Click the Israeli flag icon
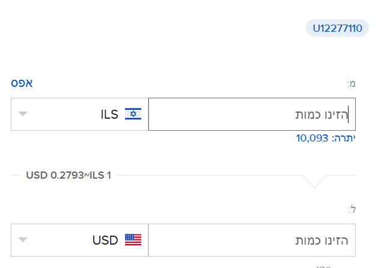The image size is (378, 268). pyautogui.click(x=133, y=114)
